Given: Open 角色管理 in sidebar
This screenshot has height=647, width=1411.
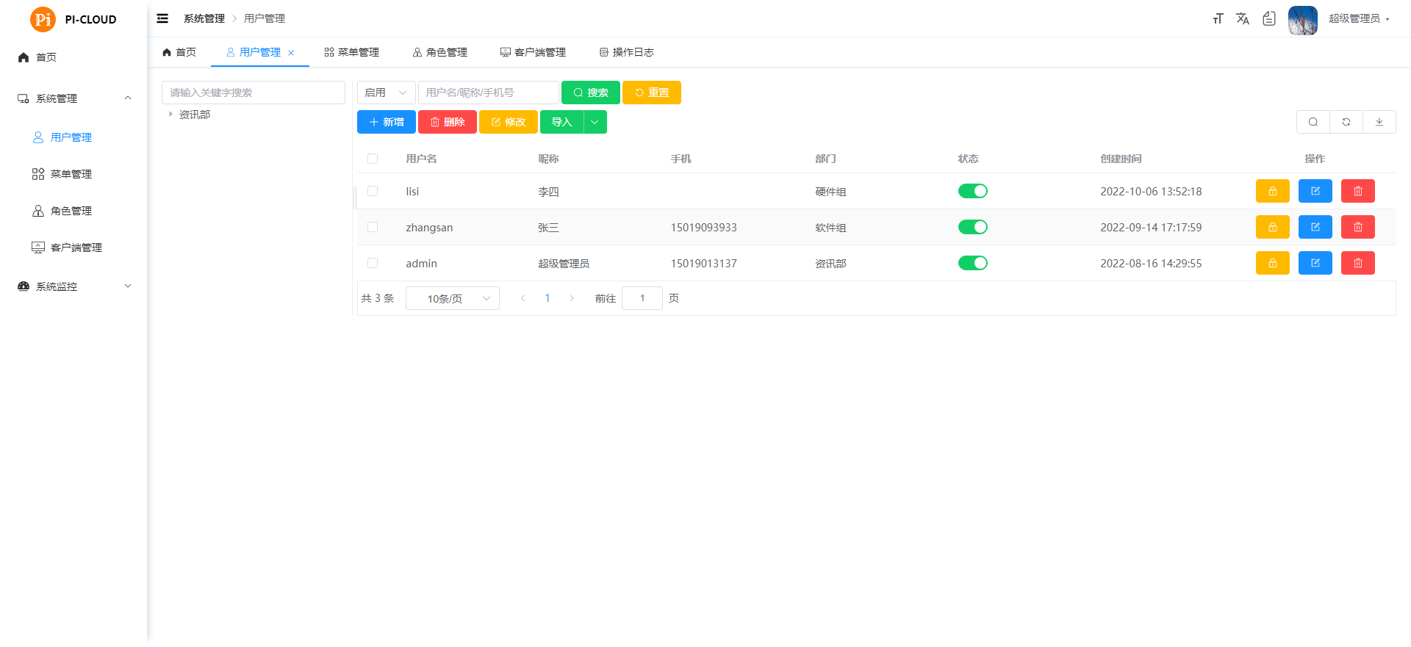Looking at the screenshot, I should (x=73, y=211).
